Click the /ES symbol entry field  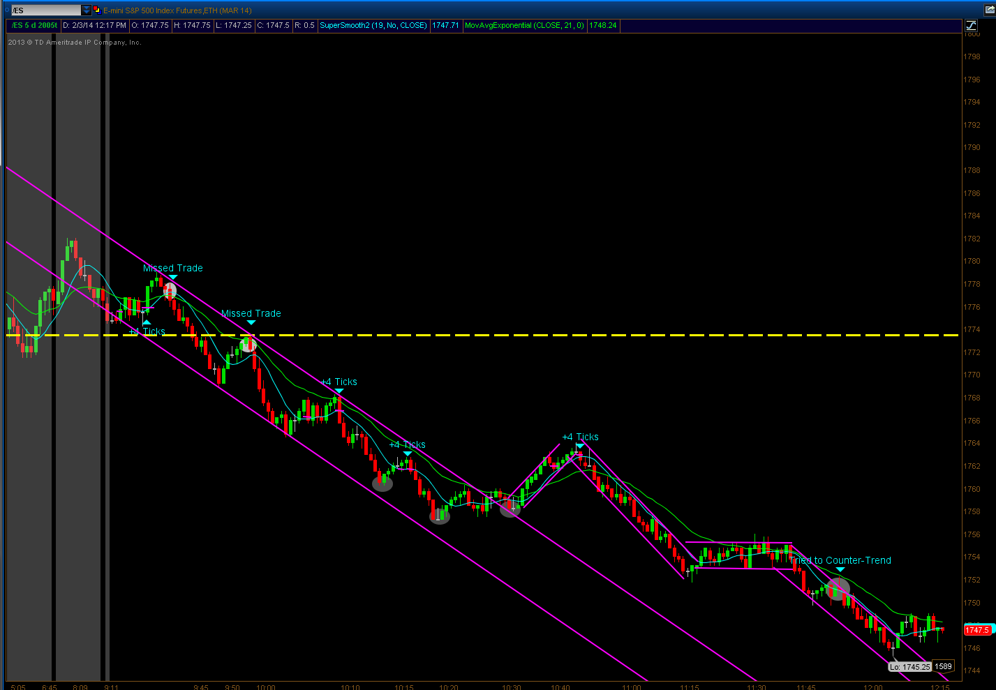[46, 10]
